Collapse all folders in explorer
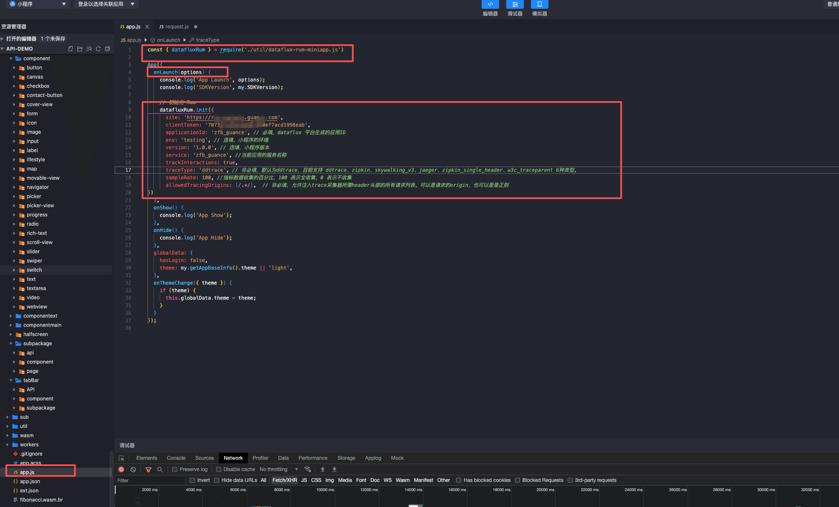 107,49
